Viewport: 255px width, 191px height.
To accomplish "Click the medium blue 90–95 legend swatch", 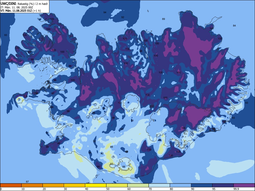I will [x=202, y=185].
